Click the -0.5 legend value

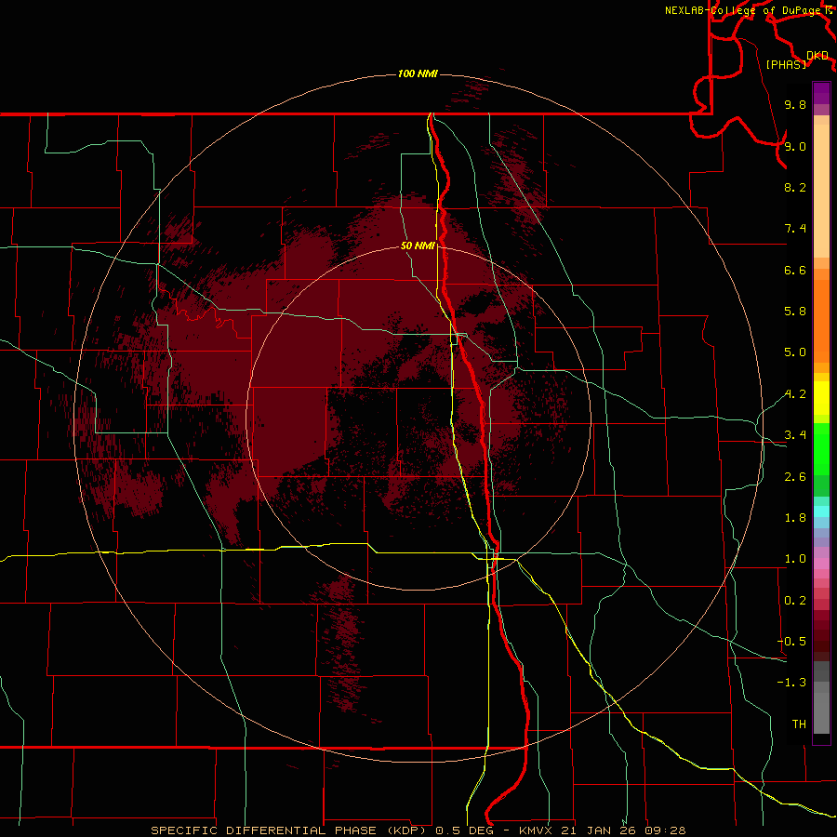(791, 642)
